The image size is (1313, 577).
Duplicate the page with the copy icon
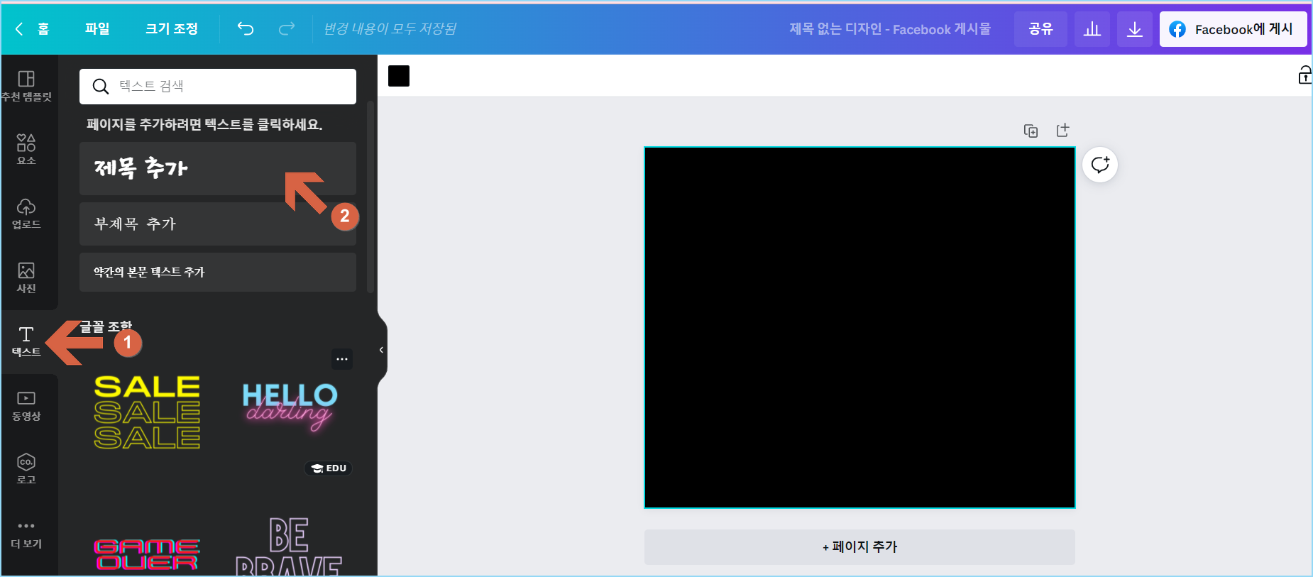coord(1031,131)
